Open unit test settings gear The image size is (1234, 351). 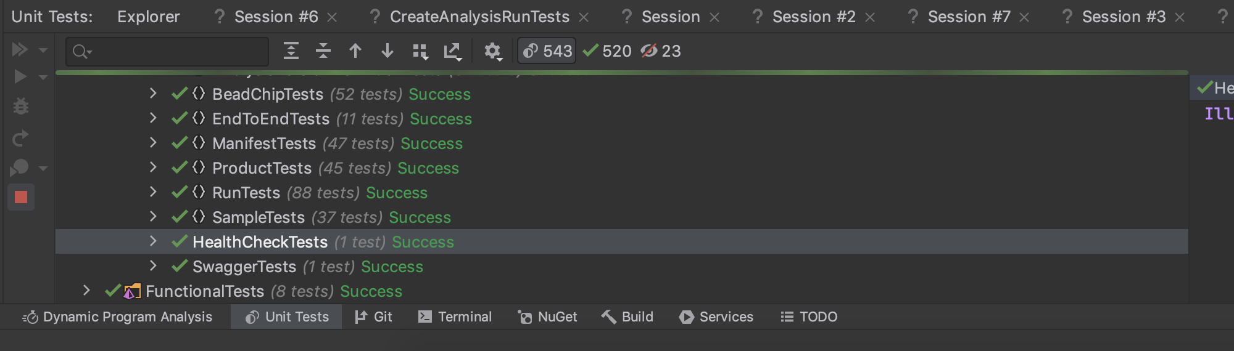click(492, 52)
